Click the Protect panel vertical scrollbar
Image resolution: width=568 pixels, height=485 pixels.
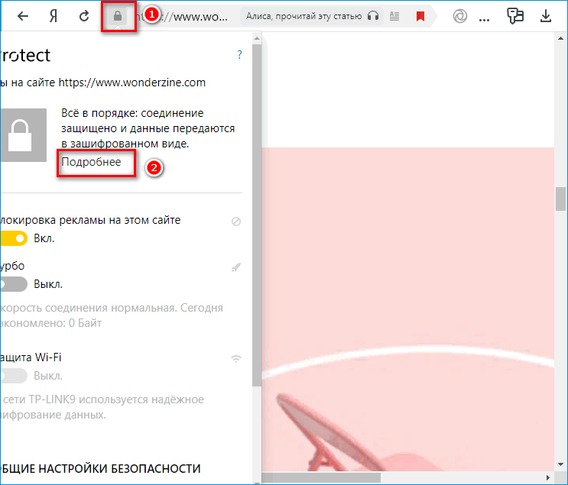(x=256, y=229)
